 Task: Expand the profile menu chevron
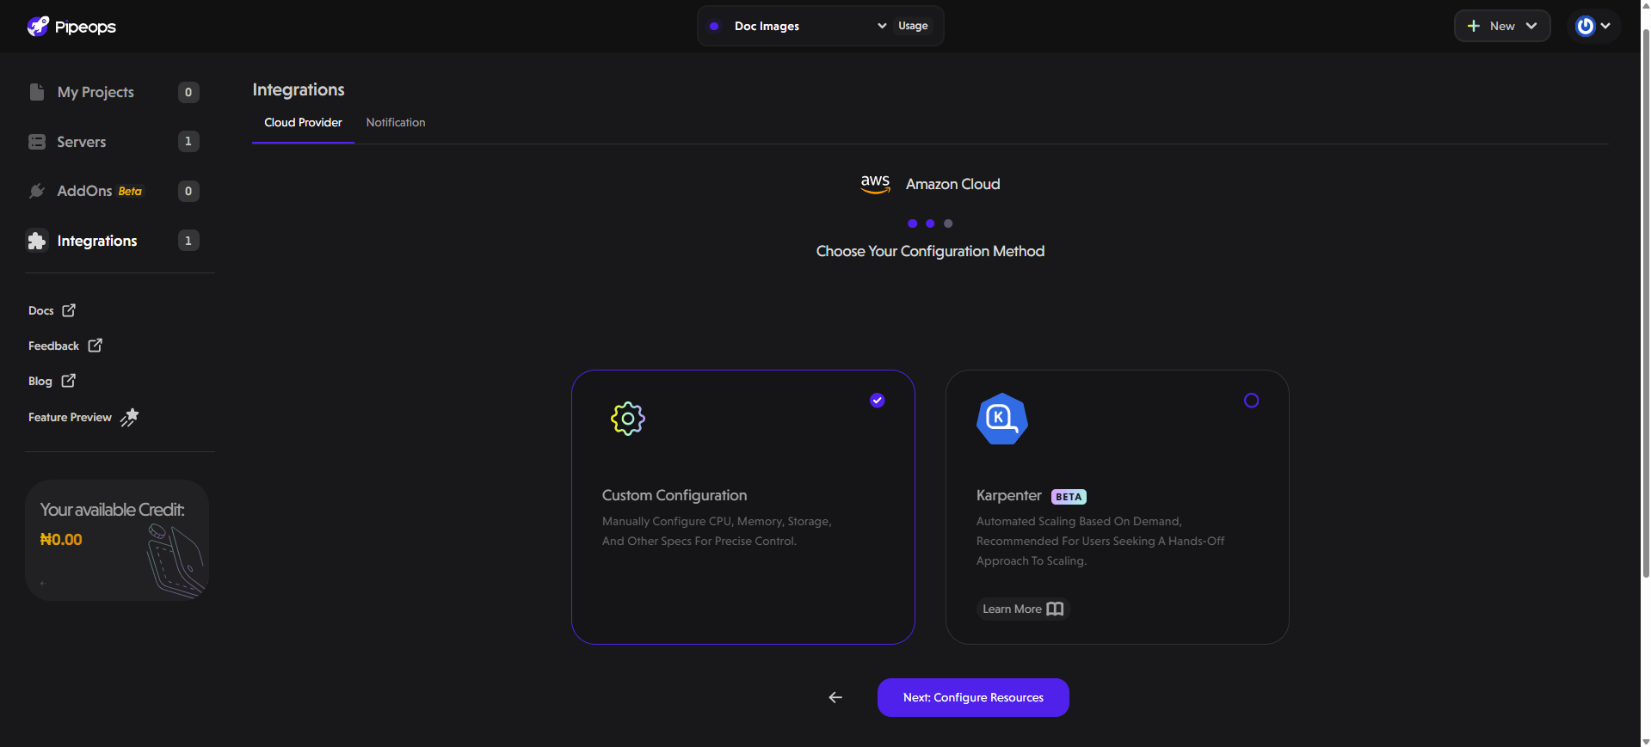coord(1605,26)
